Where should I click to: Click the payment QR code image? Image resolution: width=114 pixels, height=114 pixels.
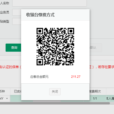click(55, 47)
